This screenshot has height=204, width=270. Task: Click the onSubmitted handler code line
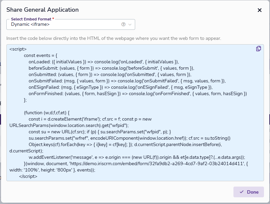(x=110, y=75)
